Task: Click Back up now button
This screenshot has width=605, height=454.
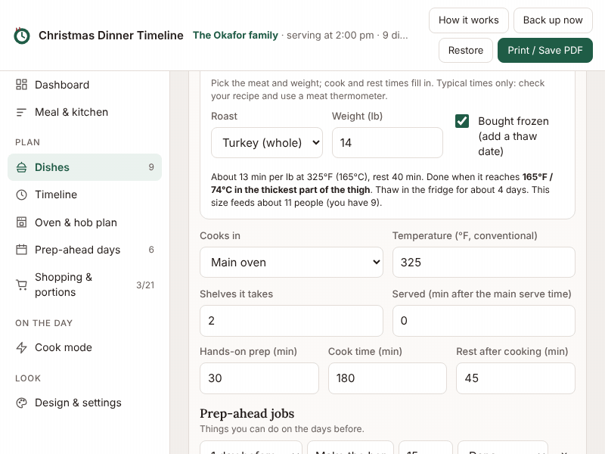Action: pyautogui.click(x=553, y=20)
